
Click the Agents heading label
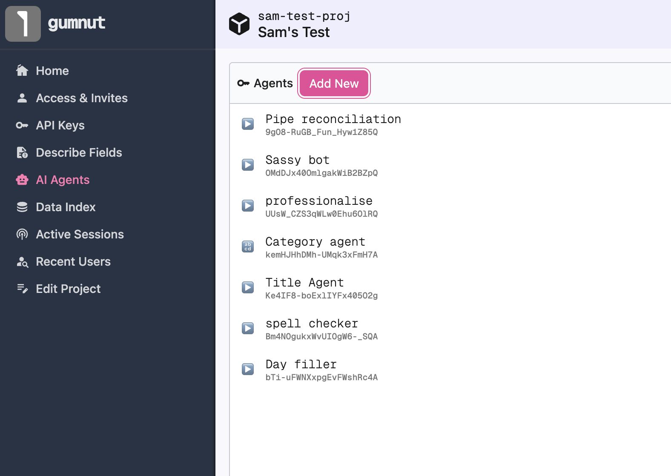coord(273,83)
